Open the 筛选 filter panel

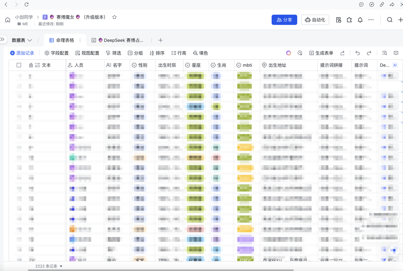click(113, 53)
